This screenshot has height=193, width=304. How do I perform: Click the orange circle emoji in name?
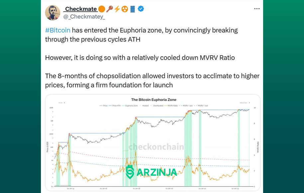click(102, 9)
